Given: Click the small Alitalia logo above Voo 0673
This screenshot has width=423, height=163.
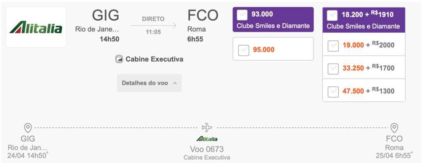Looking at the screenshot, I should 207,139.
